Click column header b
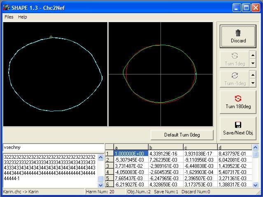 166,147
